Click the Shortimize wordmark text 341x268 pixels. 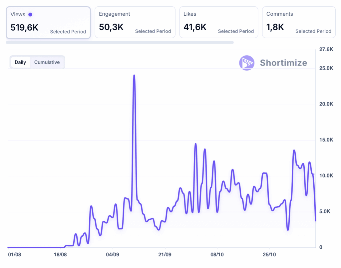(283, 63)
